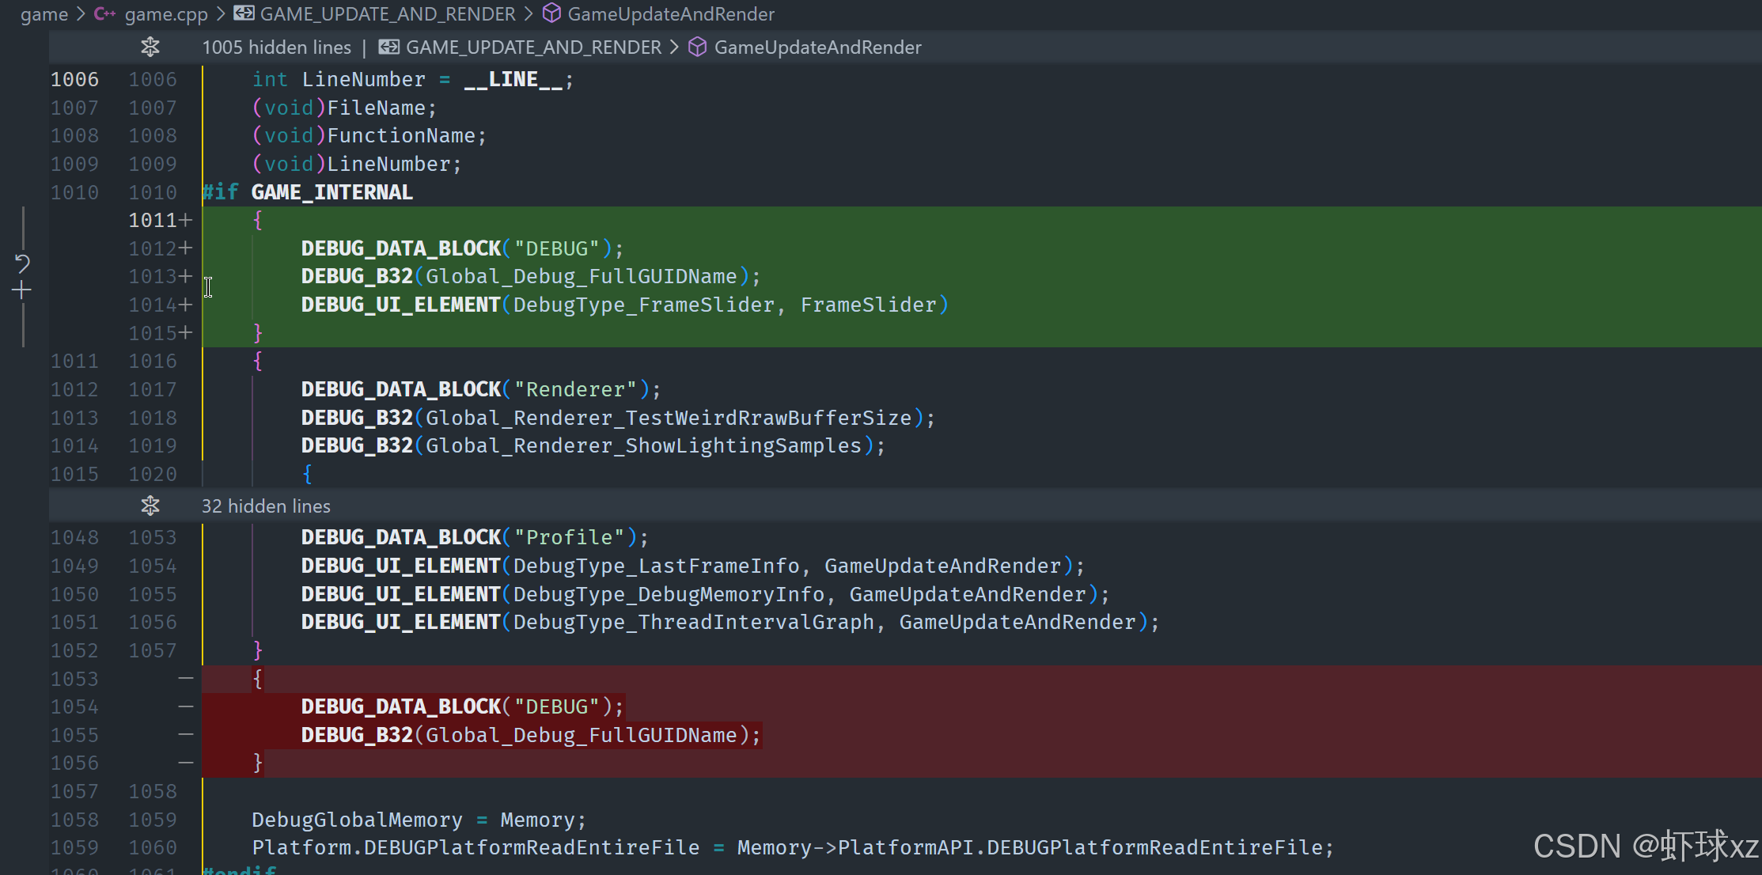Click the cube icon in hidden-lines bar
Image resolution: width=1762 pixels, height=875 pixels.
pos(697,47)
